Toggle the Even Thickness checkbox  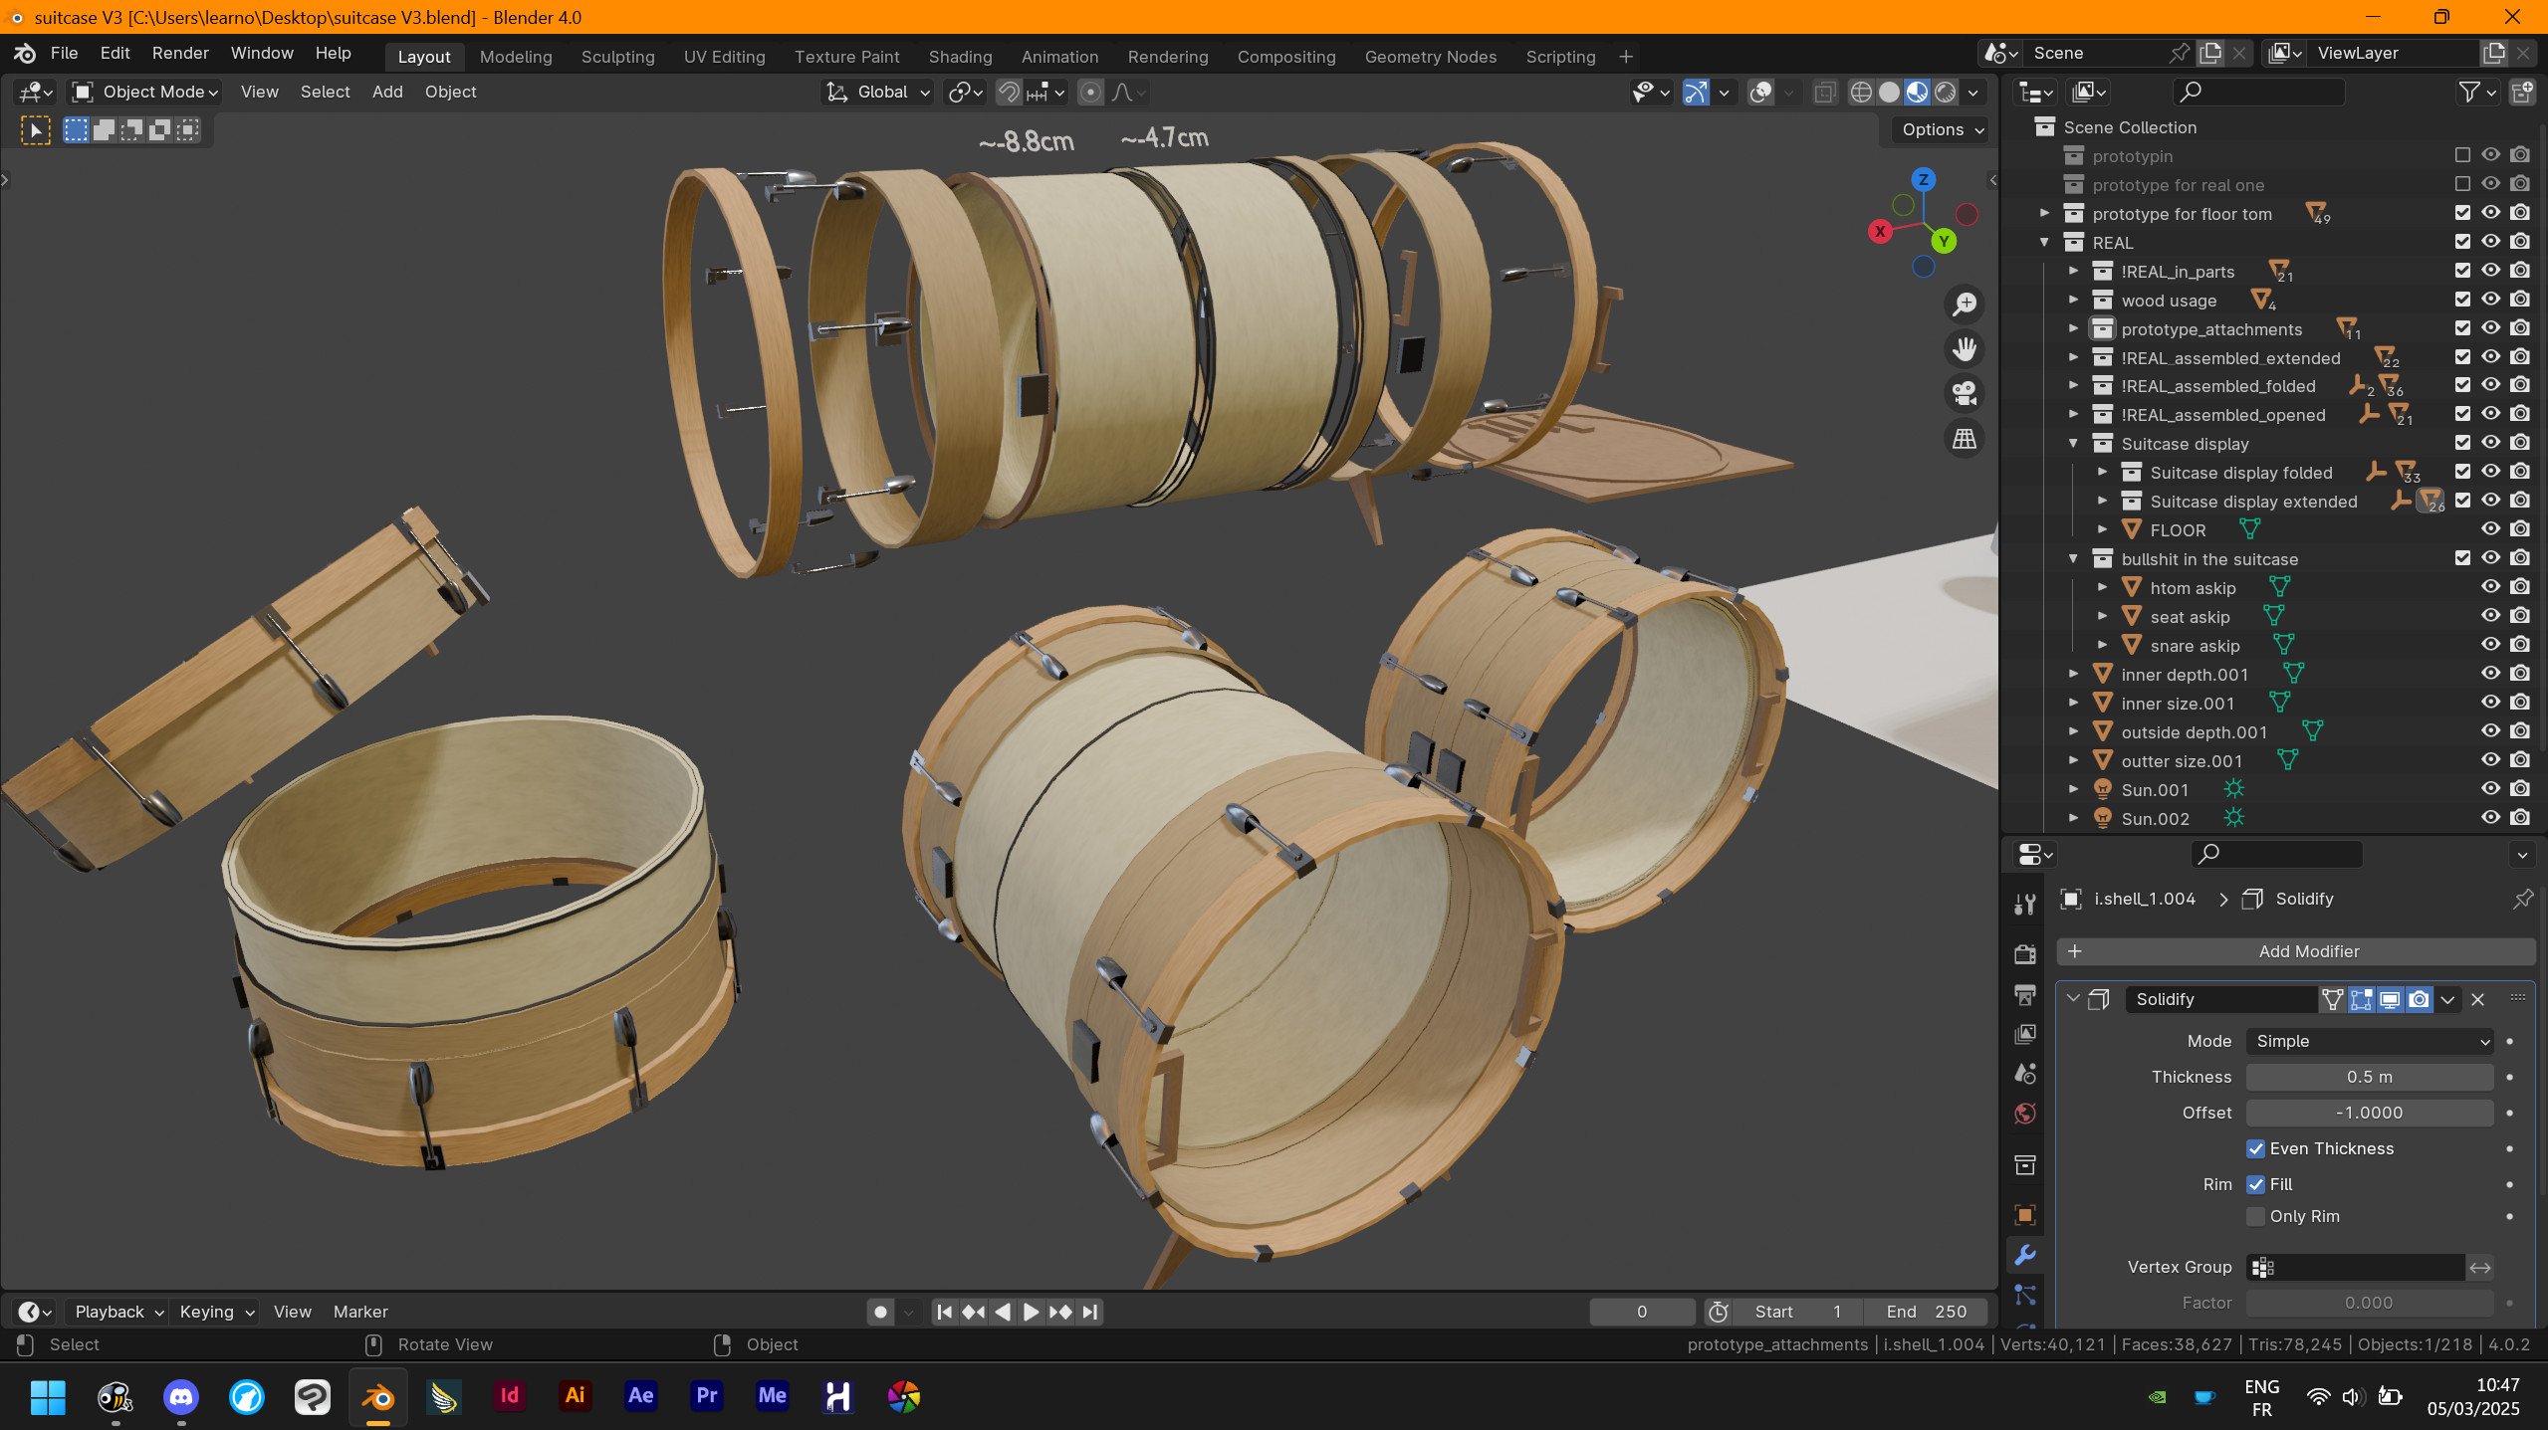[x=2256, y=1148]
